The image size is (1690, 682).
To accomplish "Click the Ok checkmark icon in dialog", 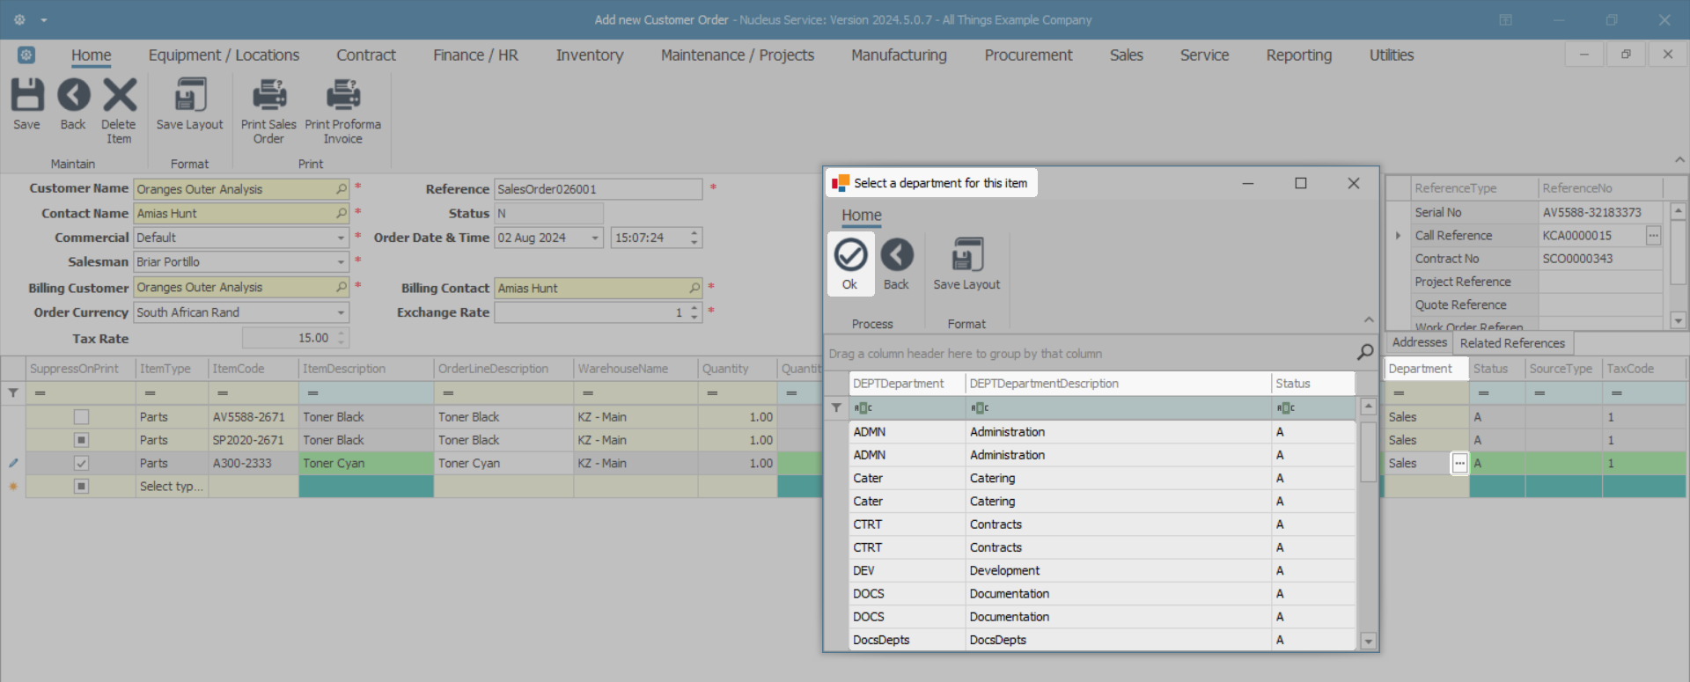I will (x=850, y=256).
